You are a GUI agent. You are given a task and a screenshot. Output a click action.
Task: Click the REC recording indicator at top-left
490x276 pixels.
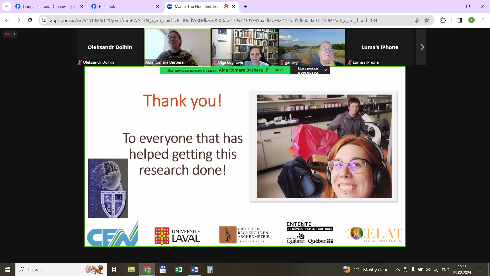click(x=10, y=34)
